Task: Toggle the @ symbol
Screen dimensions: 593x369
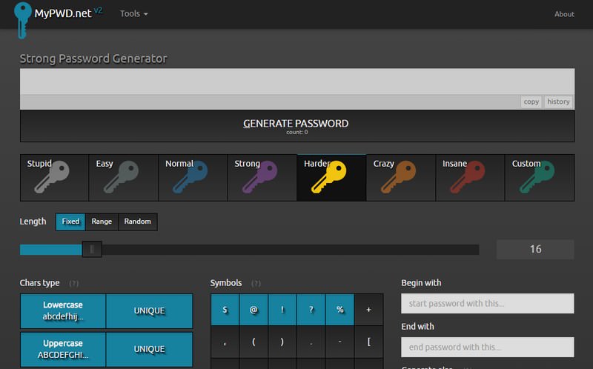Action: click(254, 310)
